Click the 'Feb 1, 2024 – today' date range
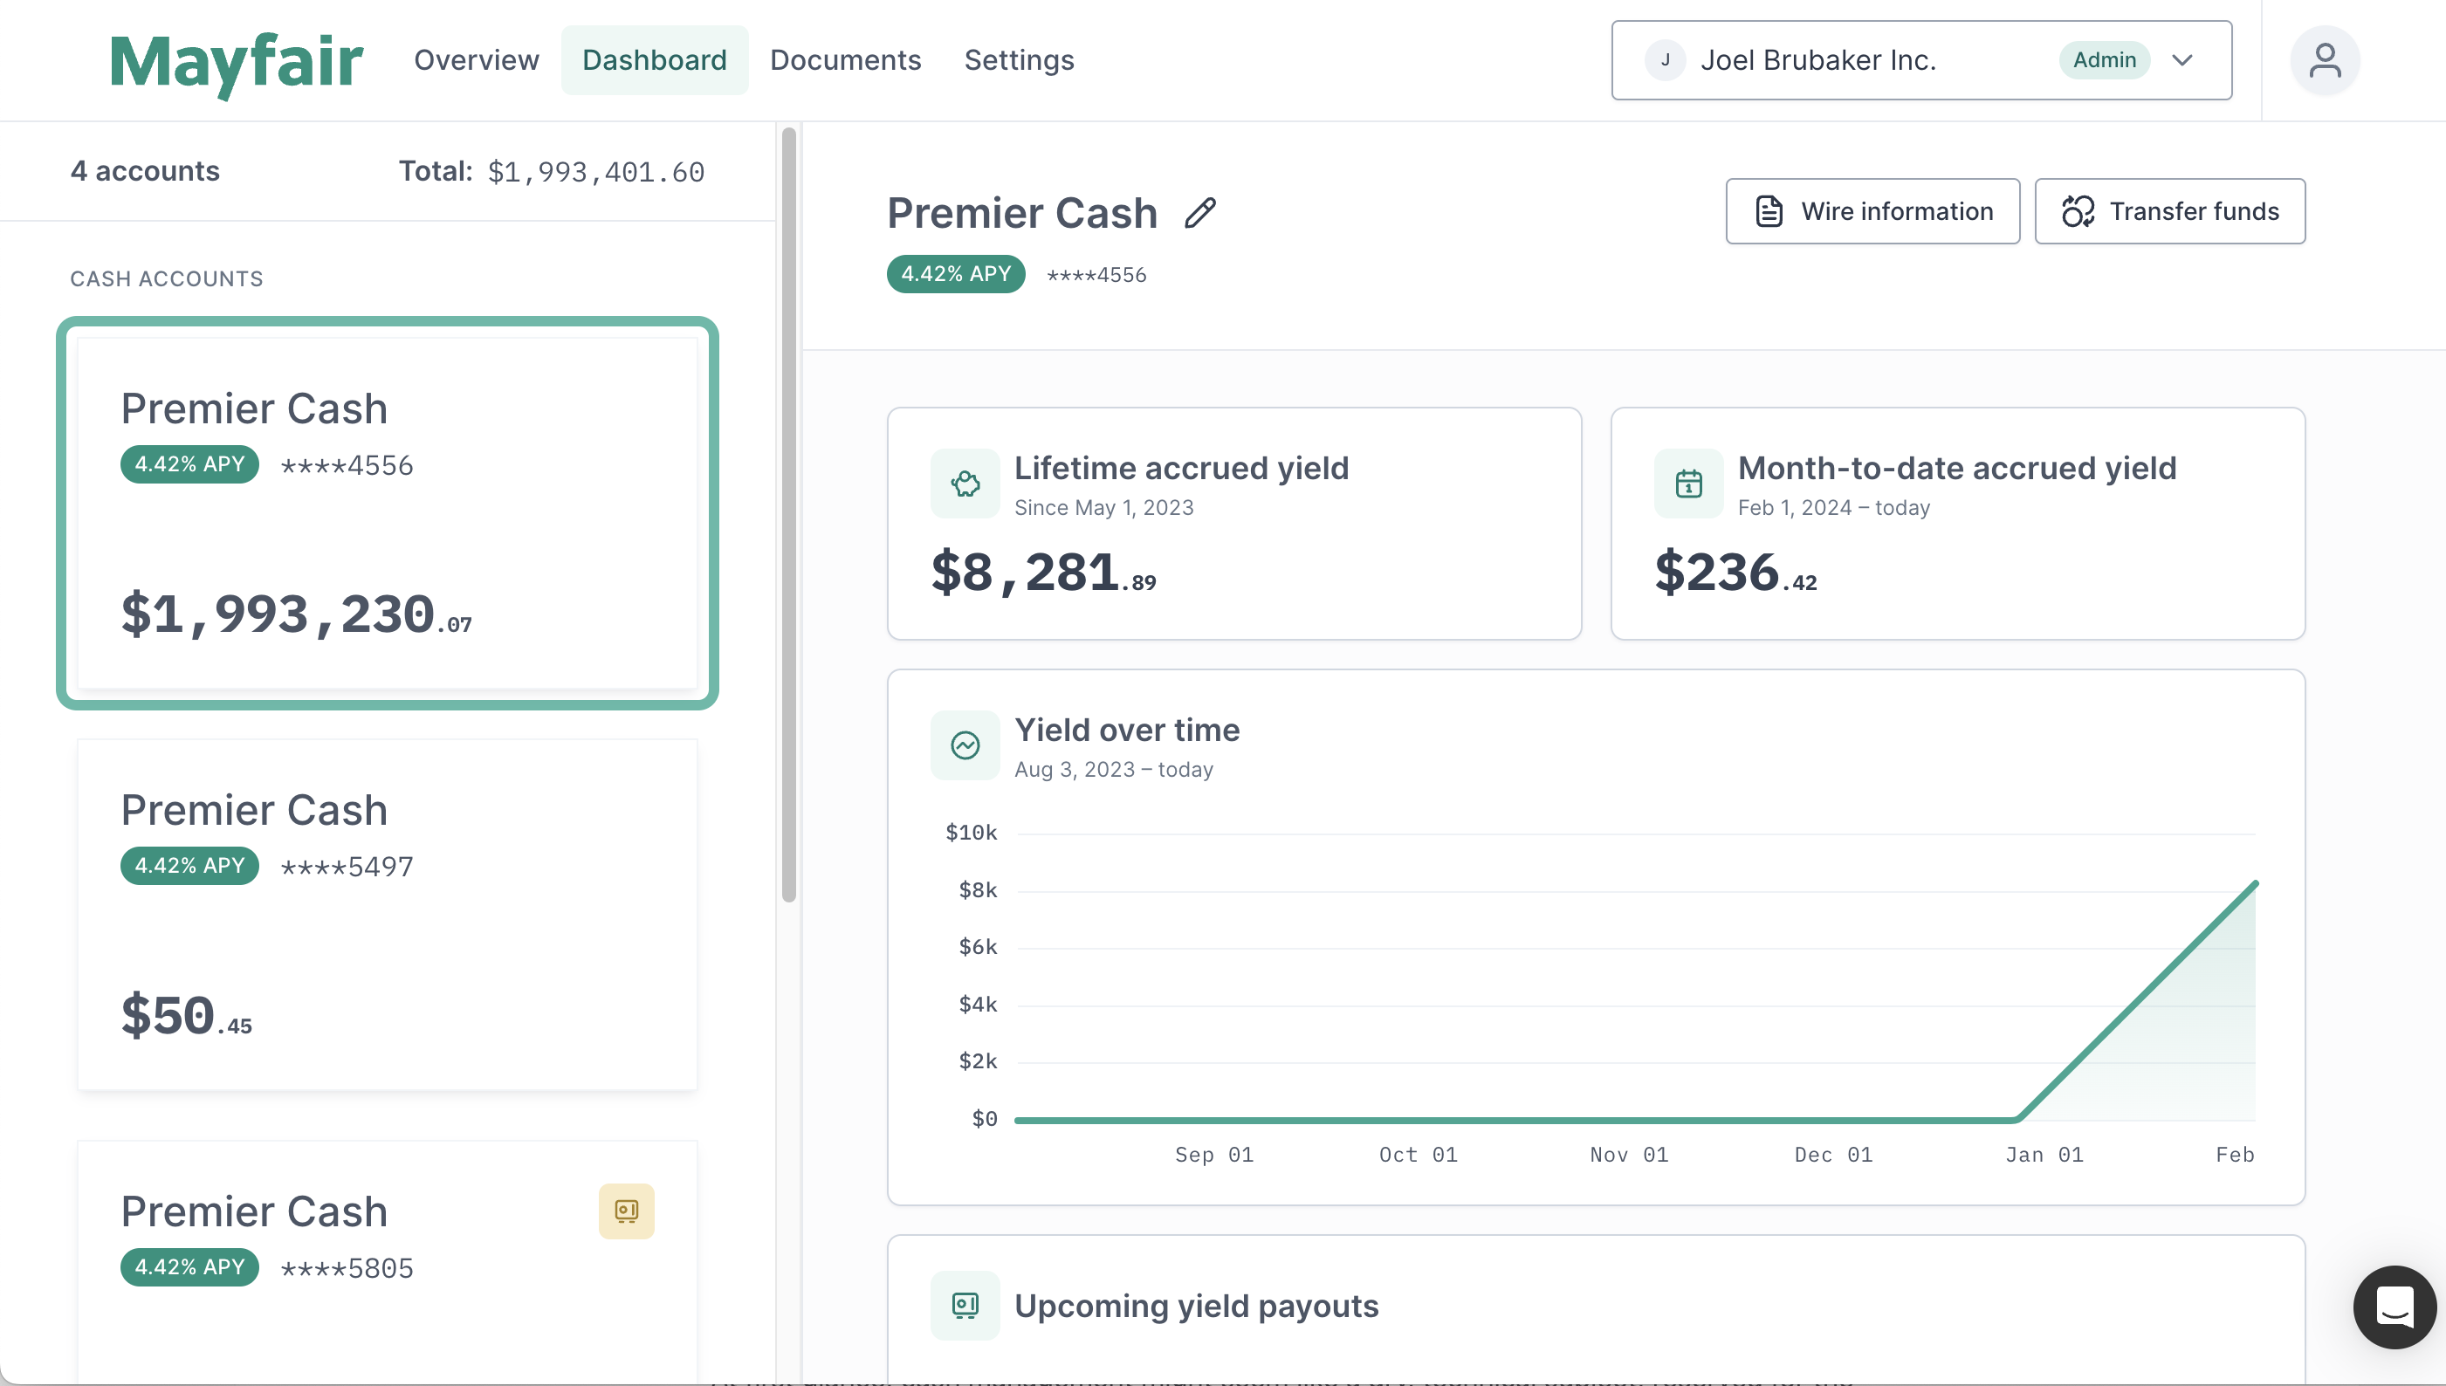The width and height of the screenshot is (2446, 1386). pos(1834,507)
